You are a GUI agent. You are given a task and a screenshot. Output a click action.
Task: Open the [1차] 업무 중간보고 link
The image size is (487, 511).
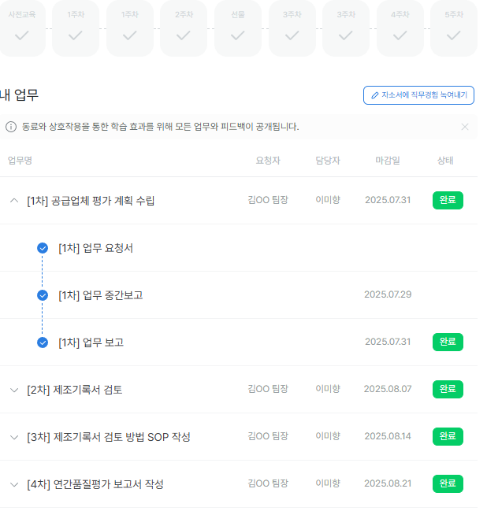[x=100, y=295]
